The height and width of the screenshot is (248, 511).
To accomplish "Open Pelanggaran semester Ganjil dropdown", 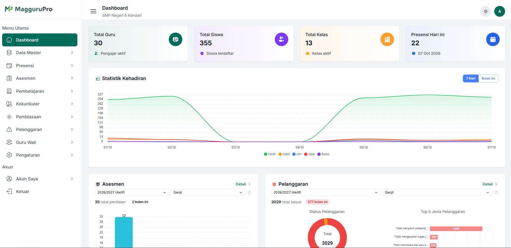I will [x=437, y=192].
